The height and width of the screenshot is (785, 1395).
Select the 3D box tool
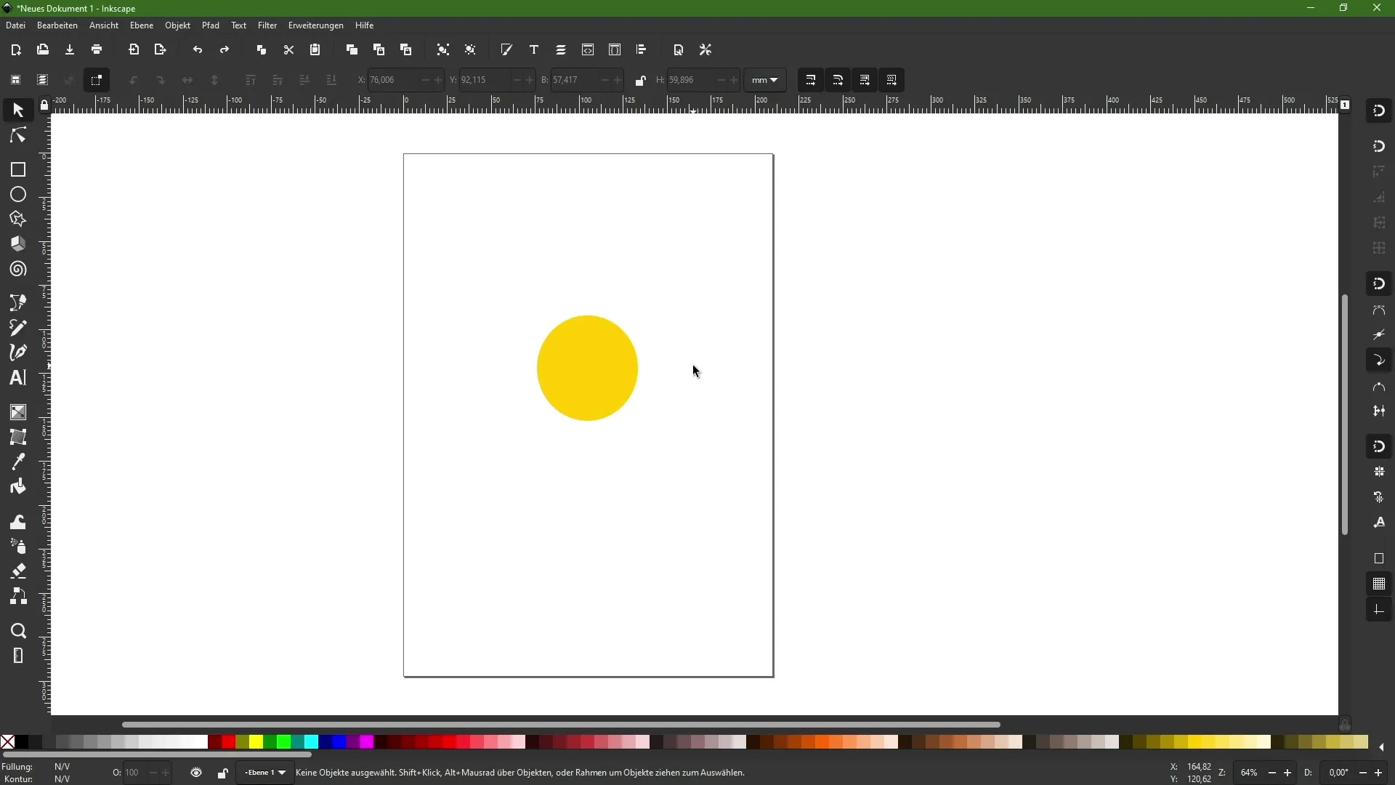(18, 244)
